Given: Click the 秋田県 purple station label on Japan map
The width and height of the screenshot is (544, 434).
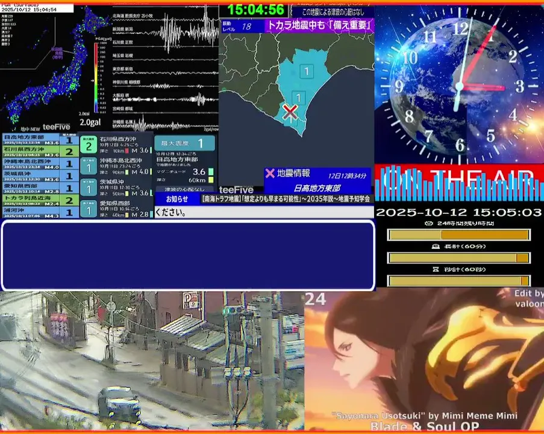Looking at the screenshot, I should coord(57,53).
